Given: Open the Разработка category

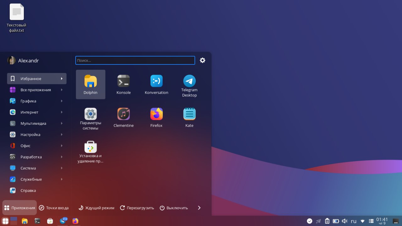Looking at the screenshot, I should [37, 157].
